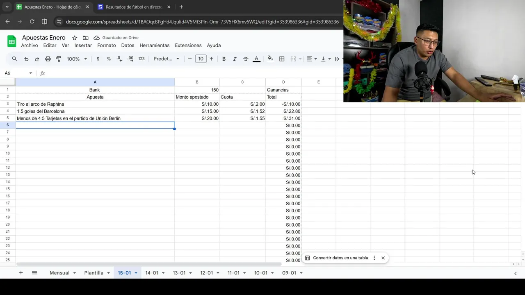Viewport: 525px width, 295px height.
Task: Redo the last action
Action: click(x=37, y=59)
